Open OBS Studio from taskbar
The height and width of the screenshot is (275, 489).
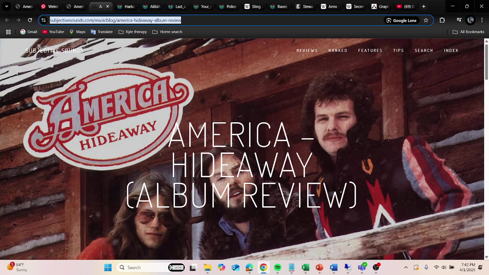(376, 267)
